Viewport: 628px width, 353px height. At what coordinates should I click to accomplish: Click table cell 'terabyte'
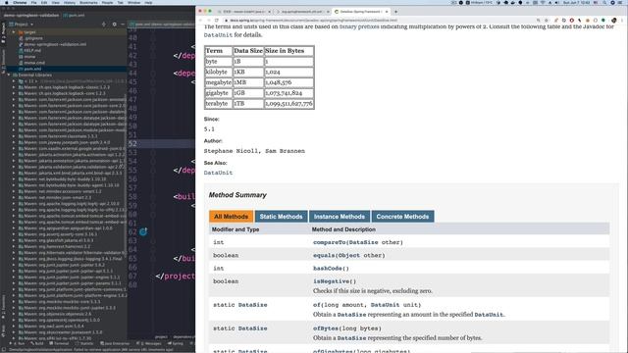click(218, 103)
